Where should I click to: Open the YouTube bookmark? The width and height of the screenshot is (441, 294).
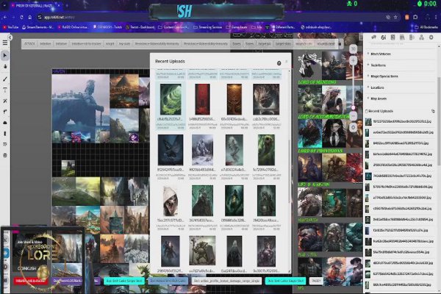point(11,27)
